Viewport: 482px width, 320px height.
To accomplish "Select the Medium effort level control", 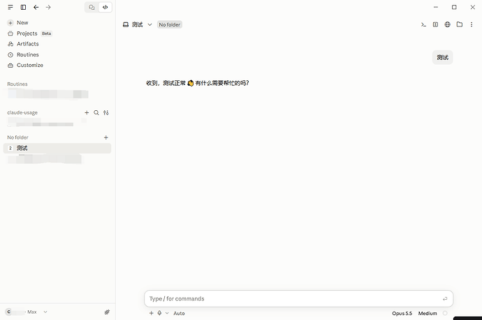I will (x=428, y=313).
